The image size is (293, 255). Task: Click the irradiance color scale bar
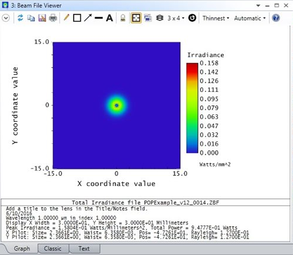[x=192, y=108]
